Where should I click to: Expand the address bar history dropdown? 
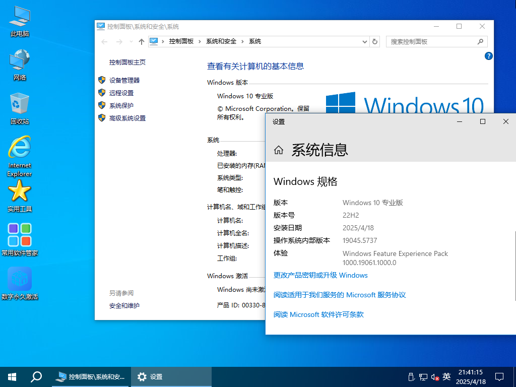point(365,42)
